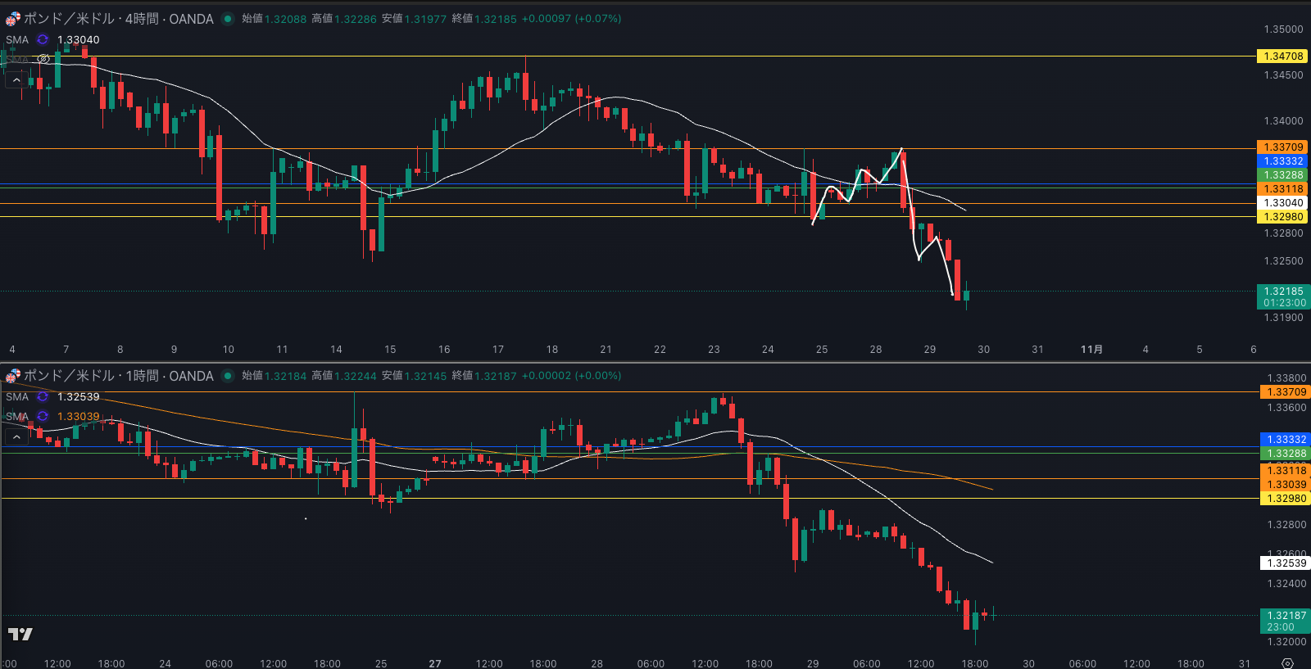Select the white SMA 1.32539 legend label
This screenshot has width=1311, height=669.
tap(17, 397)
